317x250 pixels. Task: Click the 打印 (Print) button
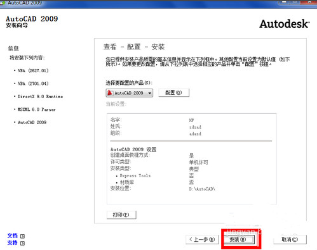click(x=121, y=215)
